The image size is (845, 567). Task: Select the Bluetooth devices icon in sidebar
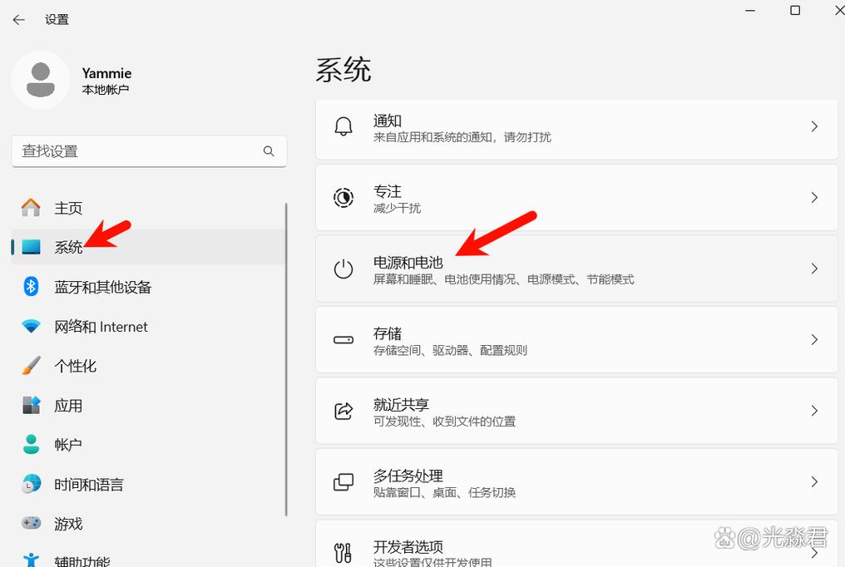(30, 287)
